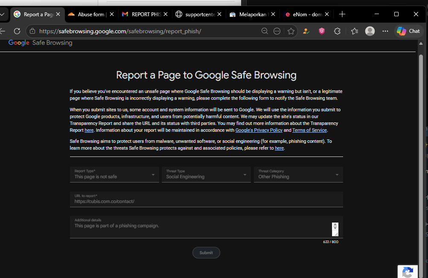The image size is (428, 278).
Task: Close the Melaporkan tab
Action: pos(273,14)
